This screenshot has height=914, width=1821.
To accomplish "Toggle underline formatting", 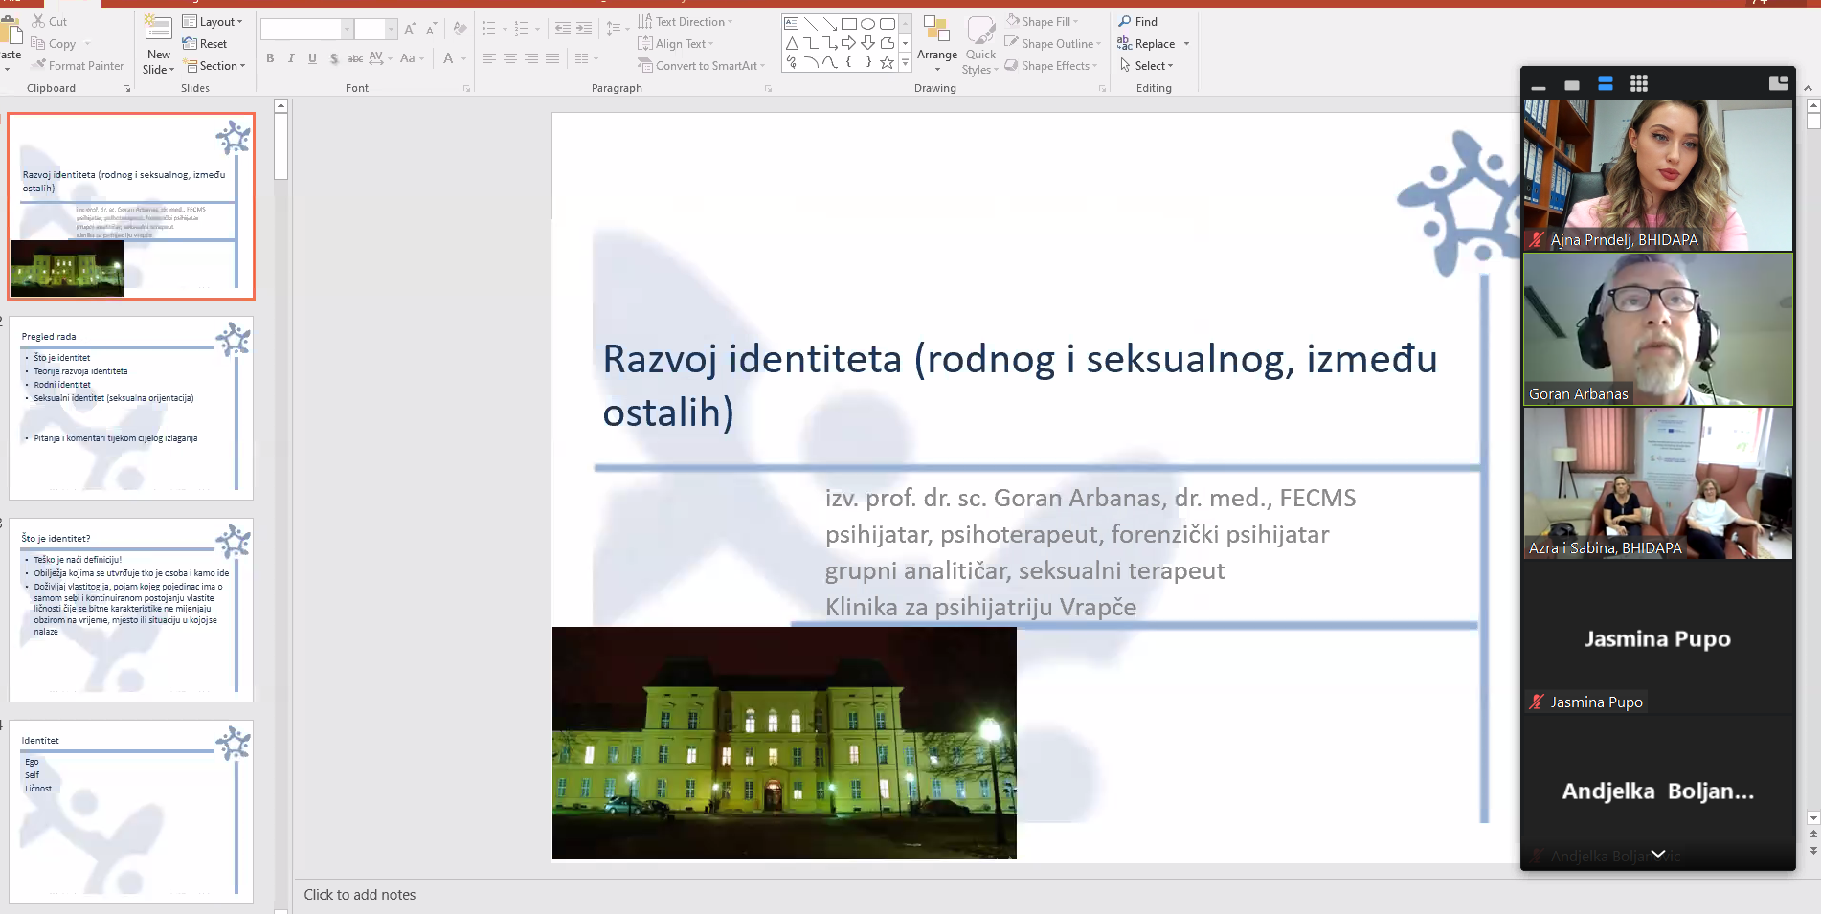I will pyautogui.click(x=312, y=59).
